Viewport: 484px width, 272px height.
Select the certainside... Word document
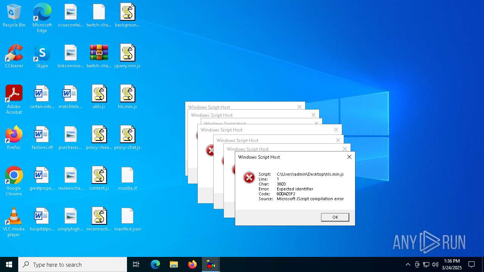click(42, 97)
